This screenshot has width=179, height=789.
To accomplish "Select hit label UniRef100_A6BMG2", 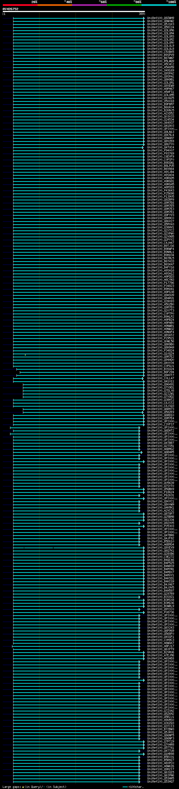I will (x=161, y=449).
